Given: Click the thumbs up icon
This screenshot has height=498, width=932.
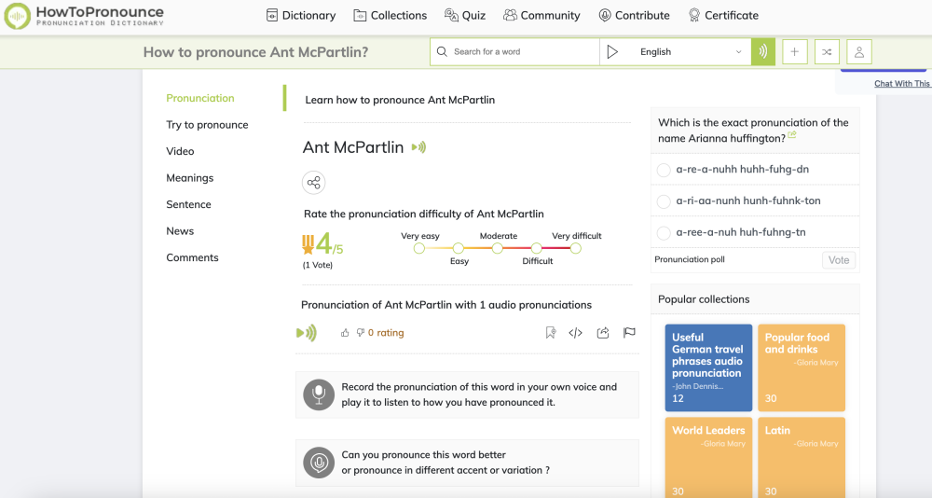Looking at the screenshot, I should pyautogui.click(x=345, y=333).
